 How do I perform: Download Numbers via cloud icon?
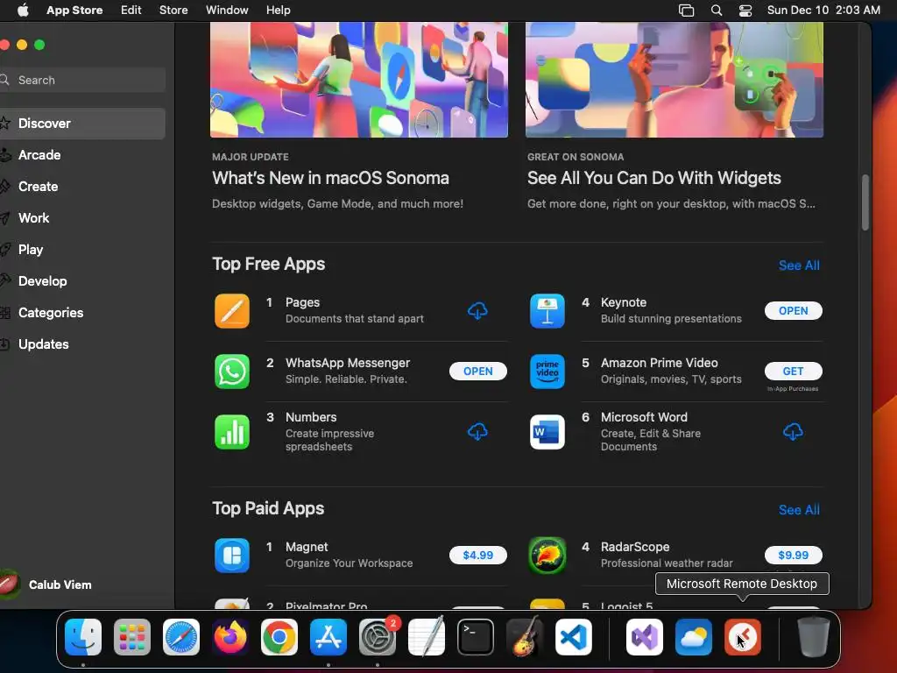(477, 431)
